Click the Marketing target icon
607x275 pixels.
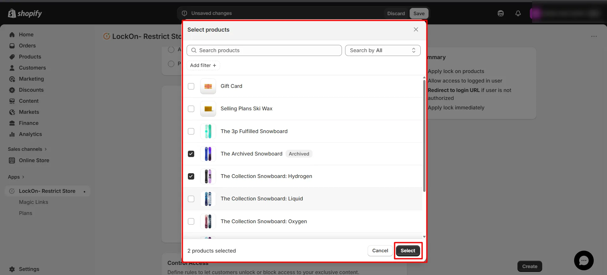(12, 79)
